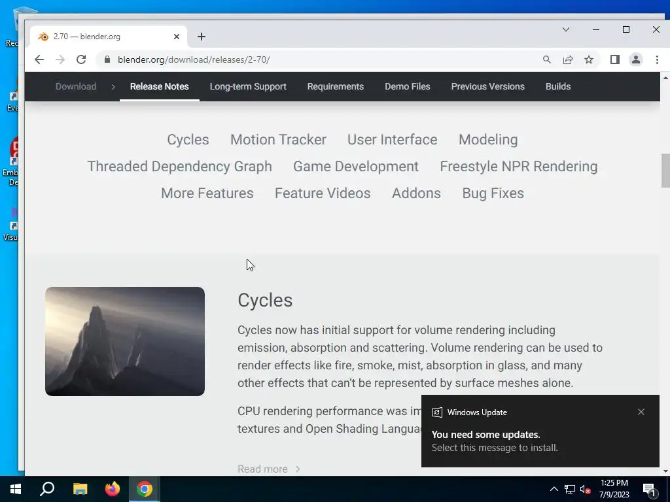Jump to More Features section link
This screenshot has height=502, width=670.
click(x=207, y=193)
